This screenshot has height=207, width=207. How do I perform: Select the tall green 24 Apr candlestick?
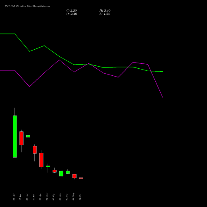pos(15,137)
